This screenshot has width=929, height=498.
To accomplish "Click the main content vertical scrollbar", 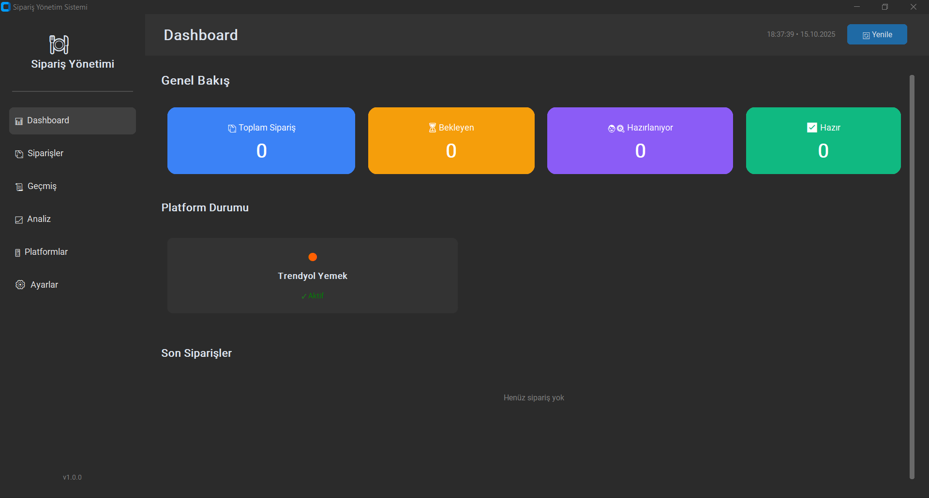I will (x=912, y=277).
